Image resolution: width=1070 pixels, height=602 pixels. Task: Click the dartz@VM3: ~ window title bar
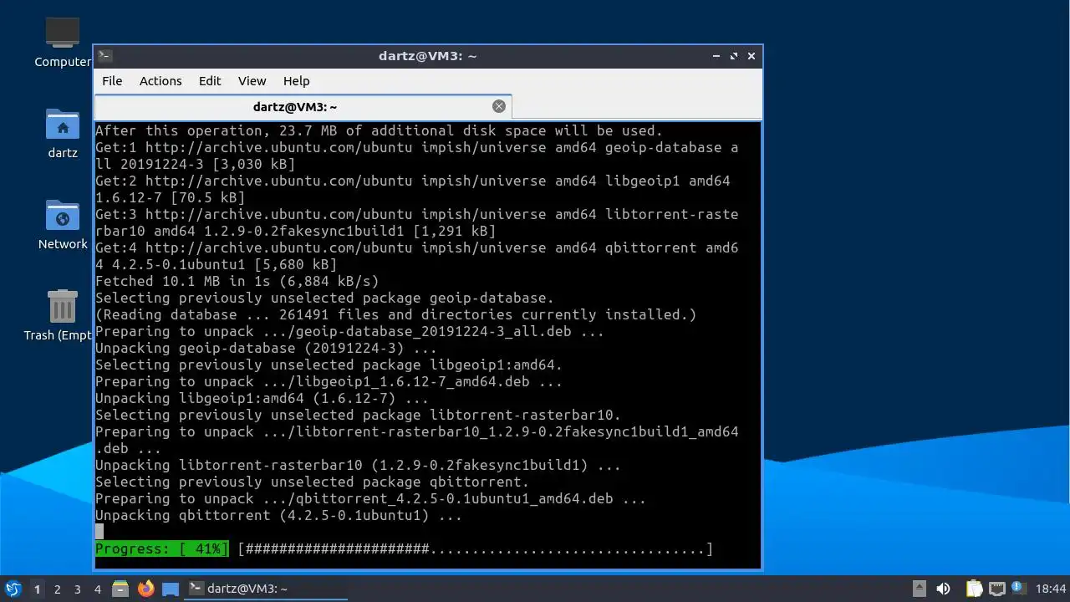coord(427,56)
